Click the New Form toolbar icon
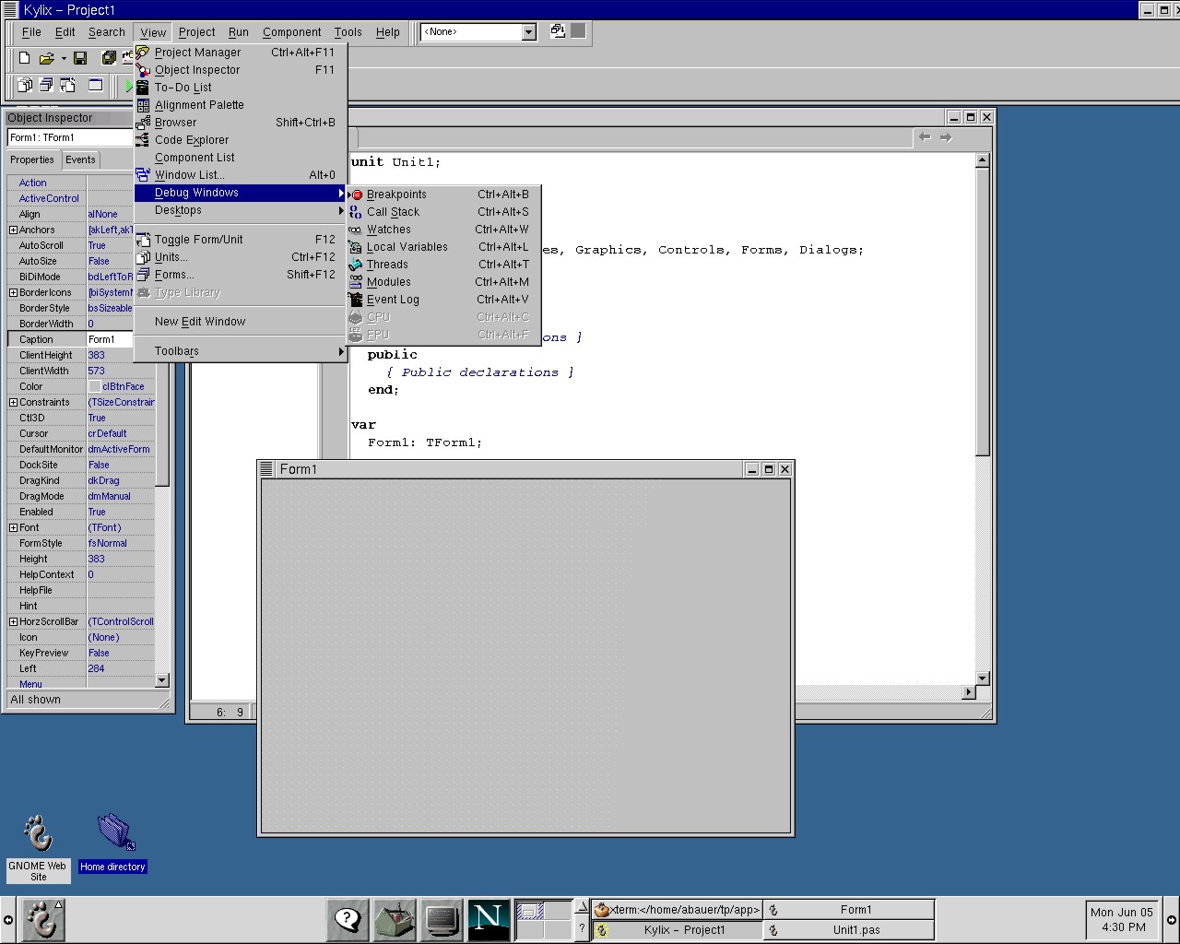 [96, 86]
